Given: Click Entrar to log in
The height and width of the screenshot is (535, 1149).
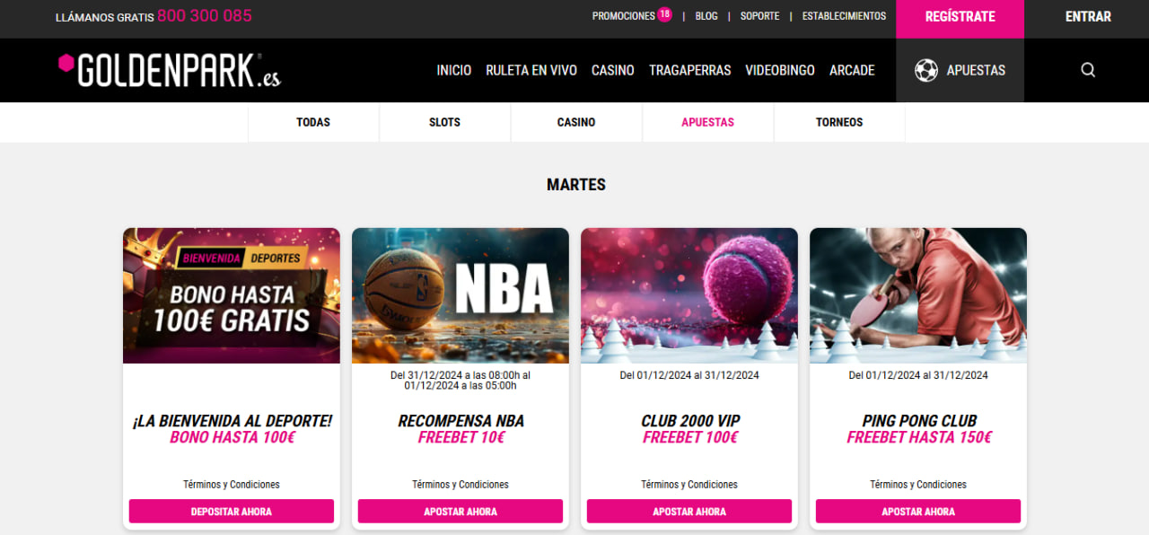Looking at the screenshot, I should tap(1088, 16).
